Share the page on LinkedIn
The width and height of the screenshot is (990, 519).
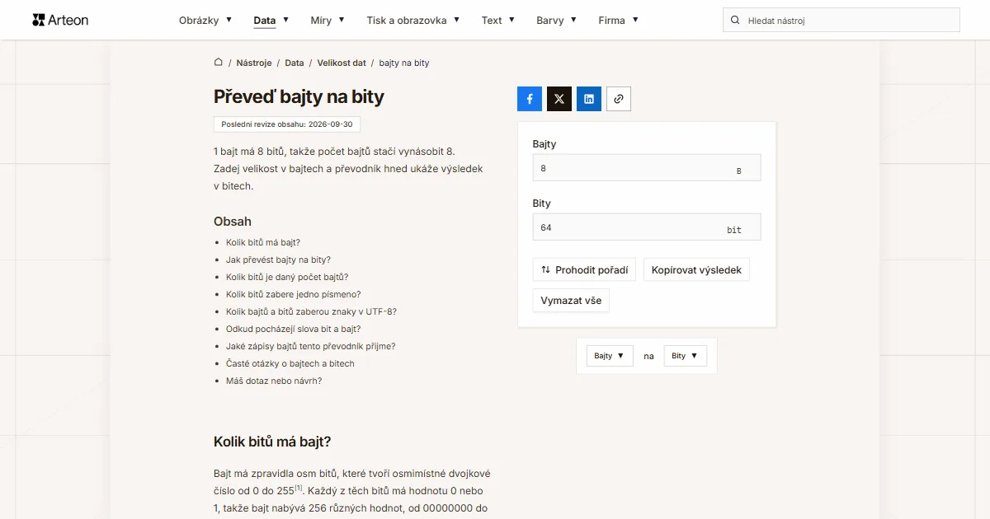point(589,99)
